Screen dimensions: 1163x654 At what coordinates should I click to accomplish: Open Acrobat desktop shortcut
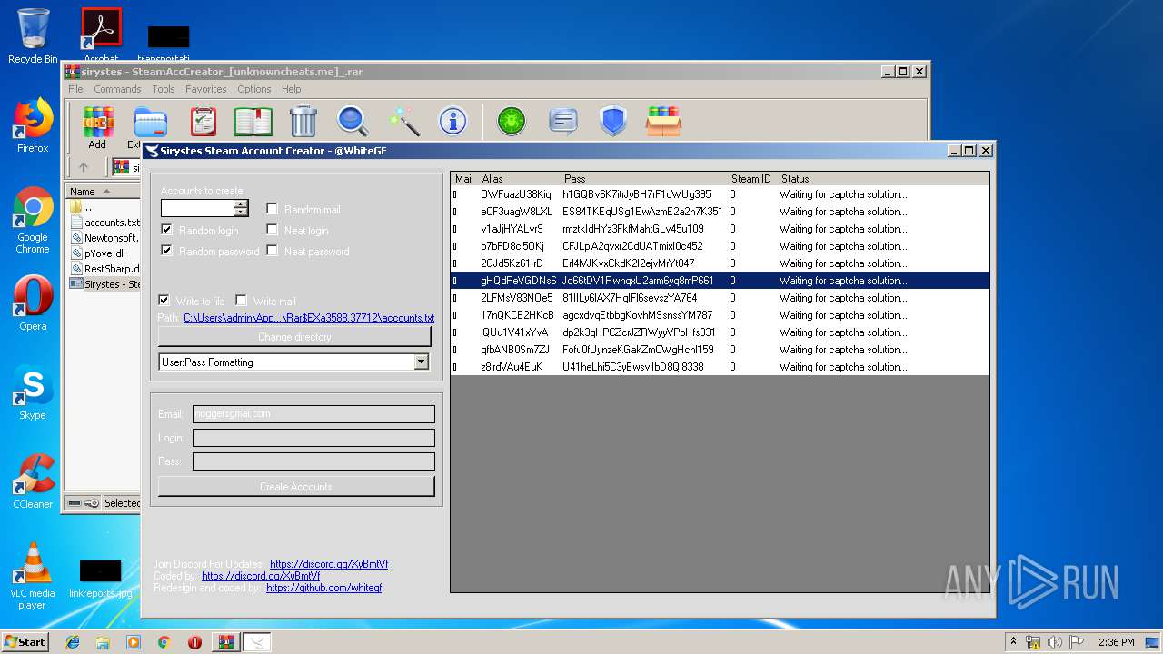point(101,35)
